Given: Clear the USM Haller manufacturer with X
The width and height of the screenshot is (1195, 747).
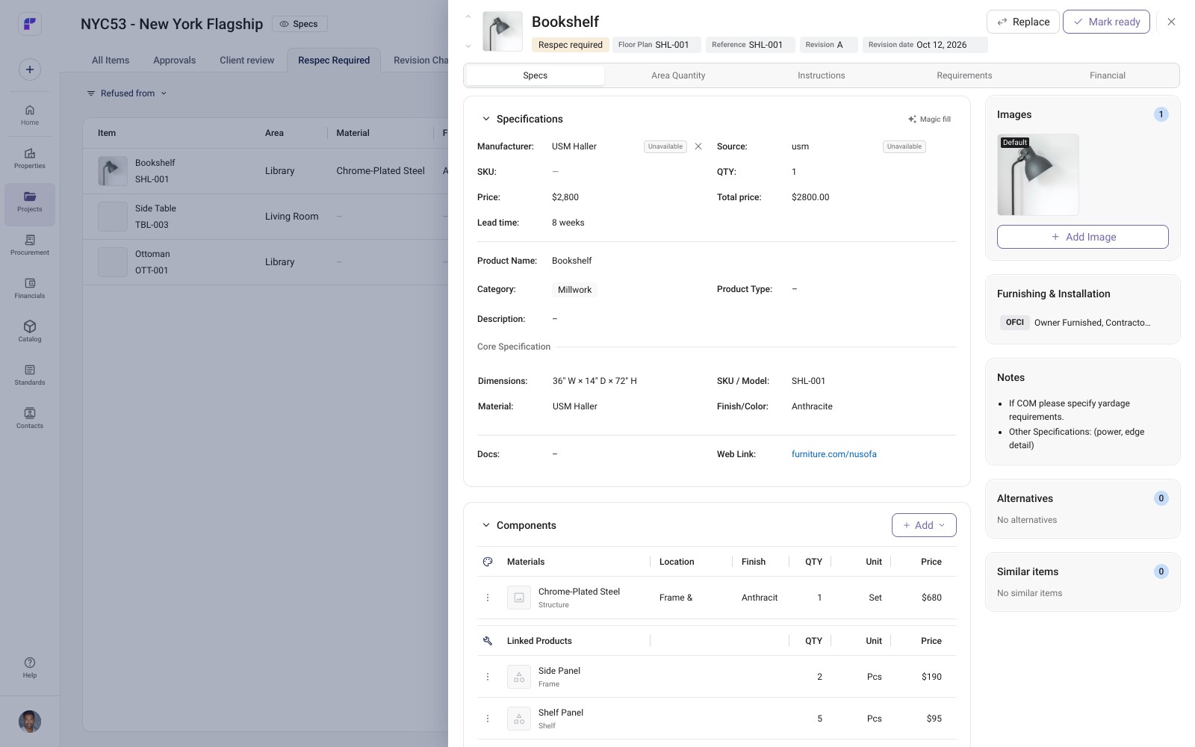Looking at the screenshot, I should (698, 146).
